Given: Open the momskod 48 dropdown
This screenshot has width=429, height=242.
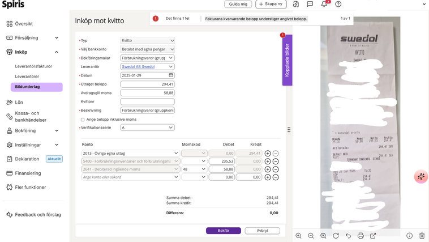Looking at the screenshot, I should [x=194, y=169].
